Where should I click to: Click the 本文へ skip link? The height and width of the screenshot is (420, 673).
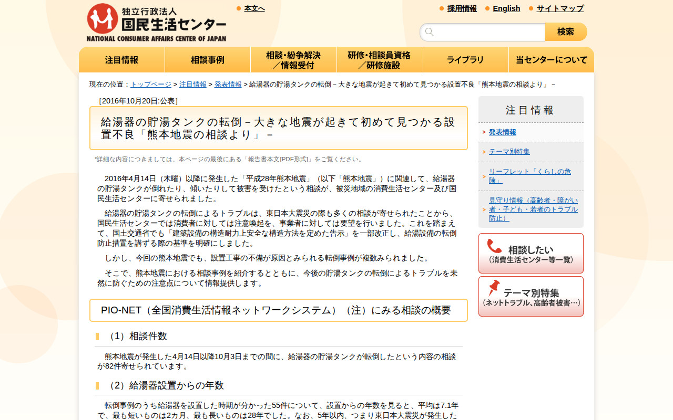254,7
